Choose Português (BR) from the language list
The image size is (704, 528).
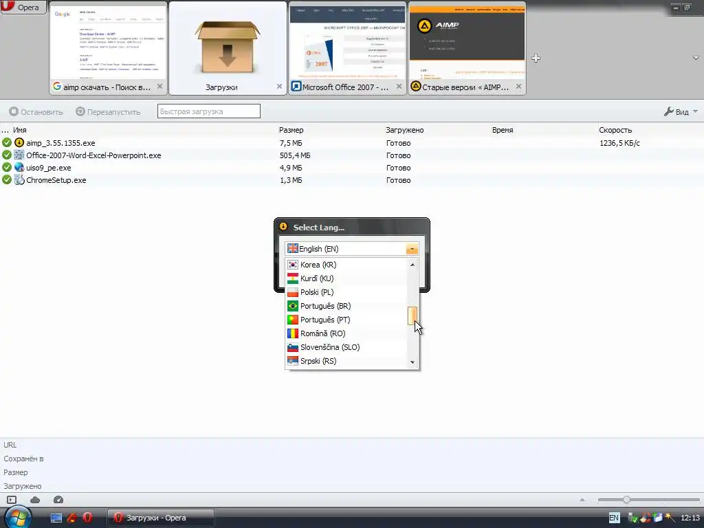click(x=346, y=306)
